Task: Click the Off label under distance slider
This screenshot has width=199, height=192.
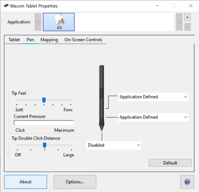Action: coord(18,155)
